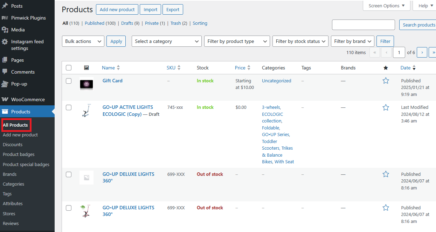
Task: Click the Import button
Action: (x=151, y=9)
